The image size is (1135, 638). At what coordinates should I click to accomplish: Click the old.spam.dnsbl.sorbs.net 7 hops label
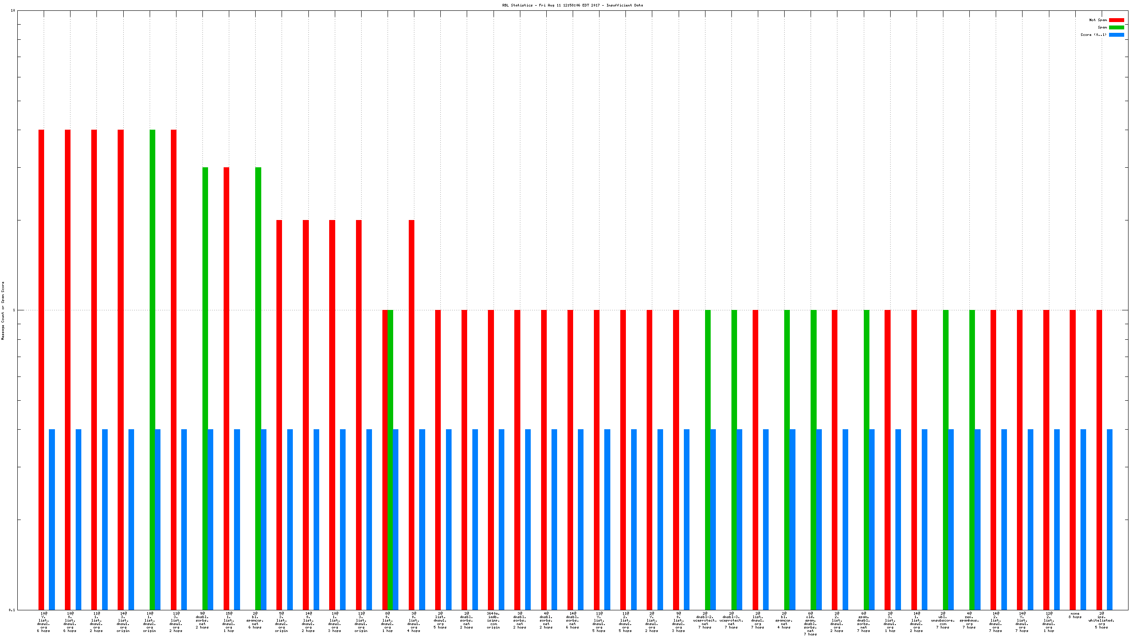[x=810, y=623]
